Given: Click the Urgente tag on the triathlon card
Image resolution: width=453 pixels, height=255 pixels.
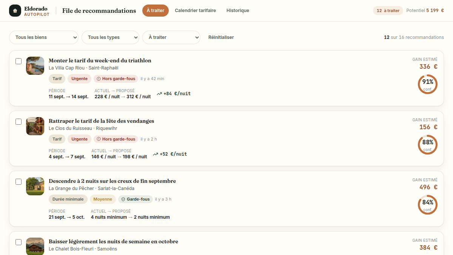Looking at the screenshot, I should pyautogui.click(x=80, y=79).
